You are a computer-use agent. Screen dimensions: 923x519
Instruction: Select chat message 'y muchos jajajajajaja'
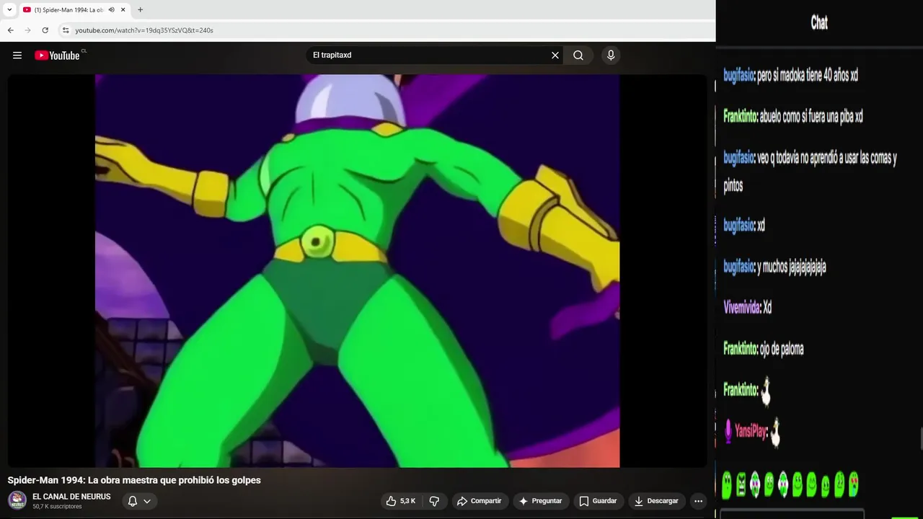(x=792, y=267)
